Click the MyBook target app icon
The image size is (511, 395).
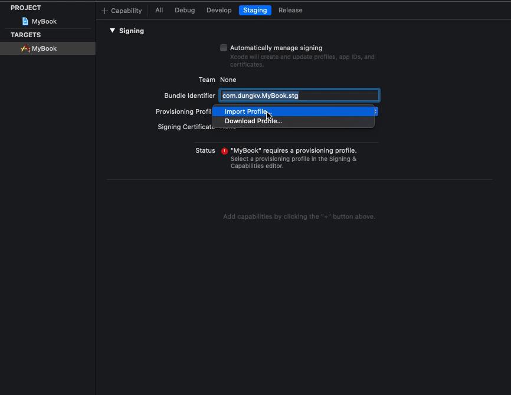pyautogui.click(x=25, y=48)
